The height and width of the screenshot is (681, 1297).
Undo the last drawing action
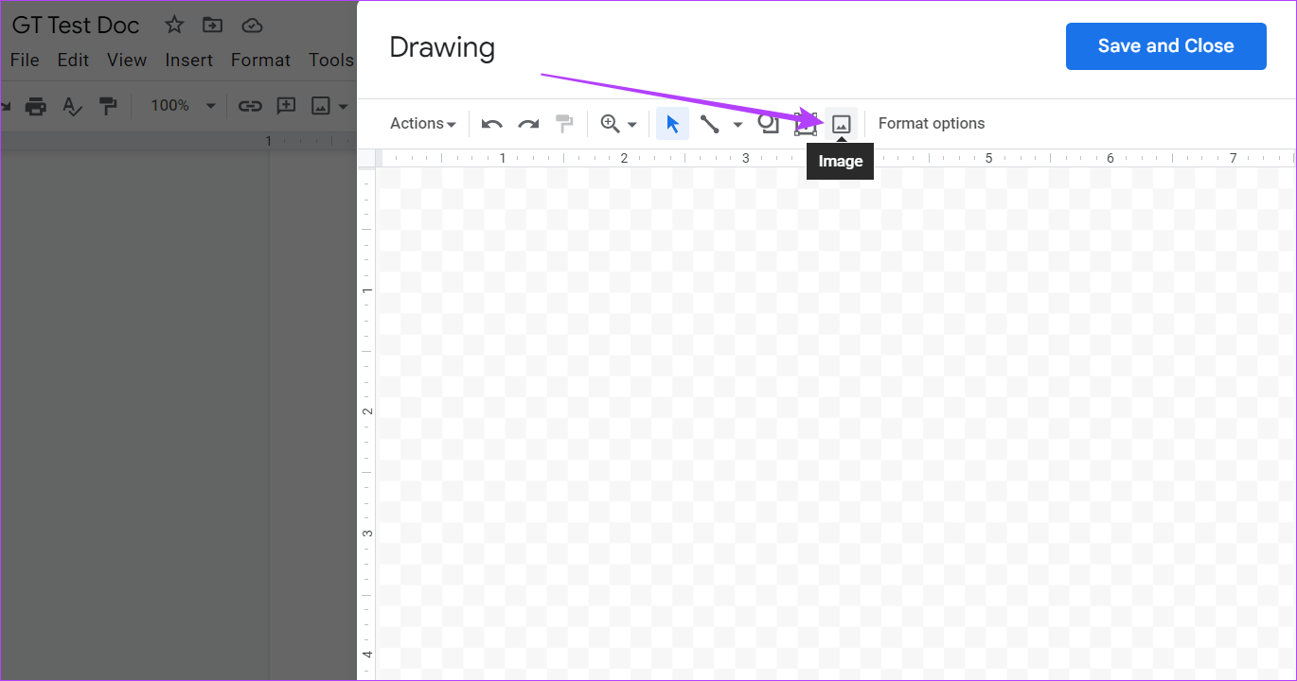(x=491, y=123)
